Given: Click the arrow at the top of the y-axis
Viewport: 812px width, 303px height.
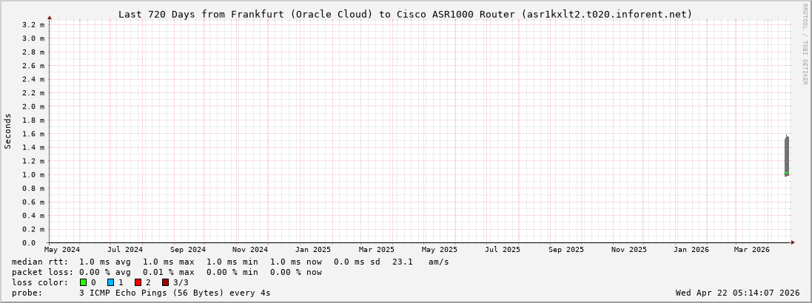Looking at the screenshot, I should coord(50,17).
